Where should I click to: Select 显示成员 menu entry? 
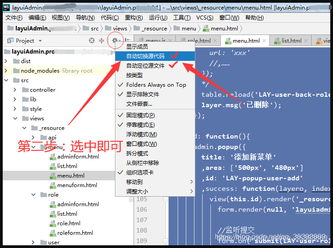tap(155, 46)
